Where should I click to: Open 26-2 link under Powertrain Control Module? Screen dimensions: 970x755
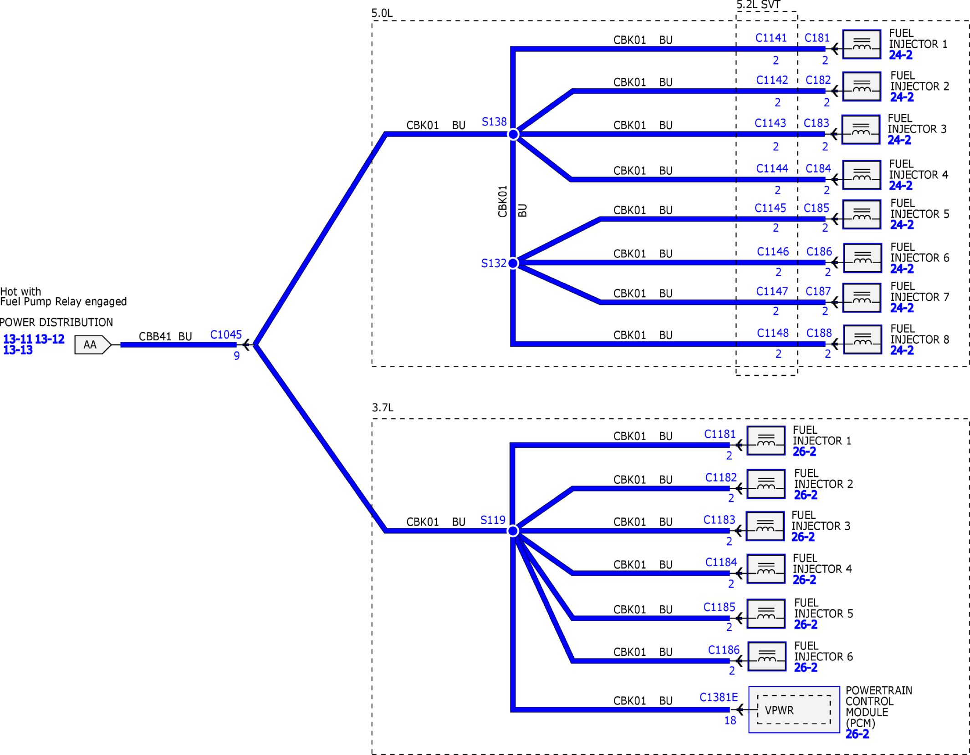coord(857,734)
